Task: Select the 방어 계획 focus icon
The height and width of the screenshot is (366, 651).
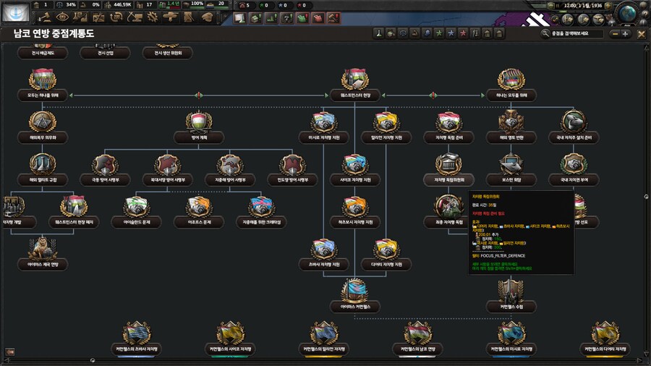Action: 197,121
